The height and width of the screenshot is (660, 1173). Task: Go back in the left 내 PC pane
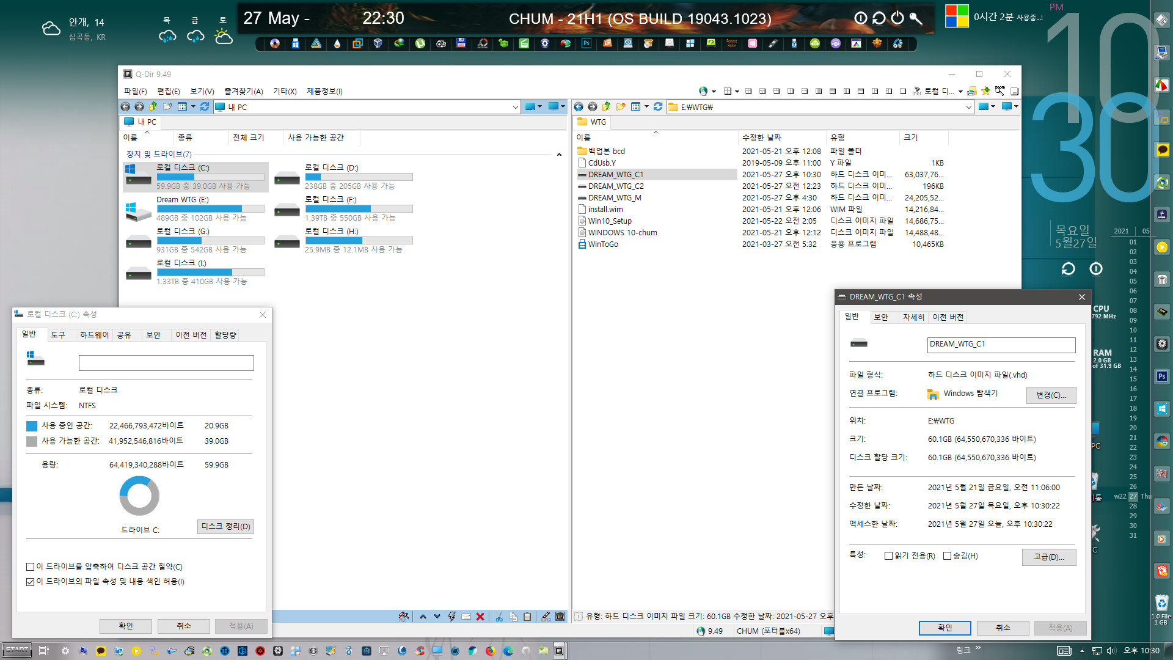click(x=125, y=107)
